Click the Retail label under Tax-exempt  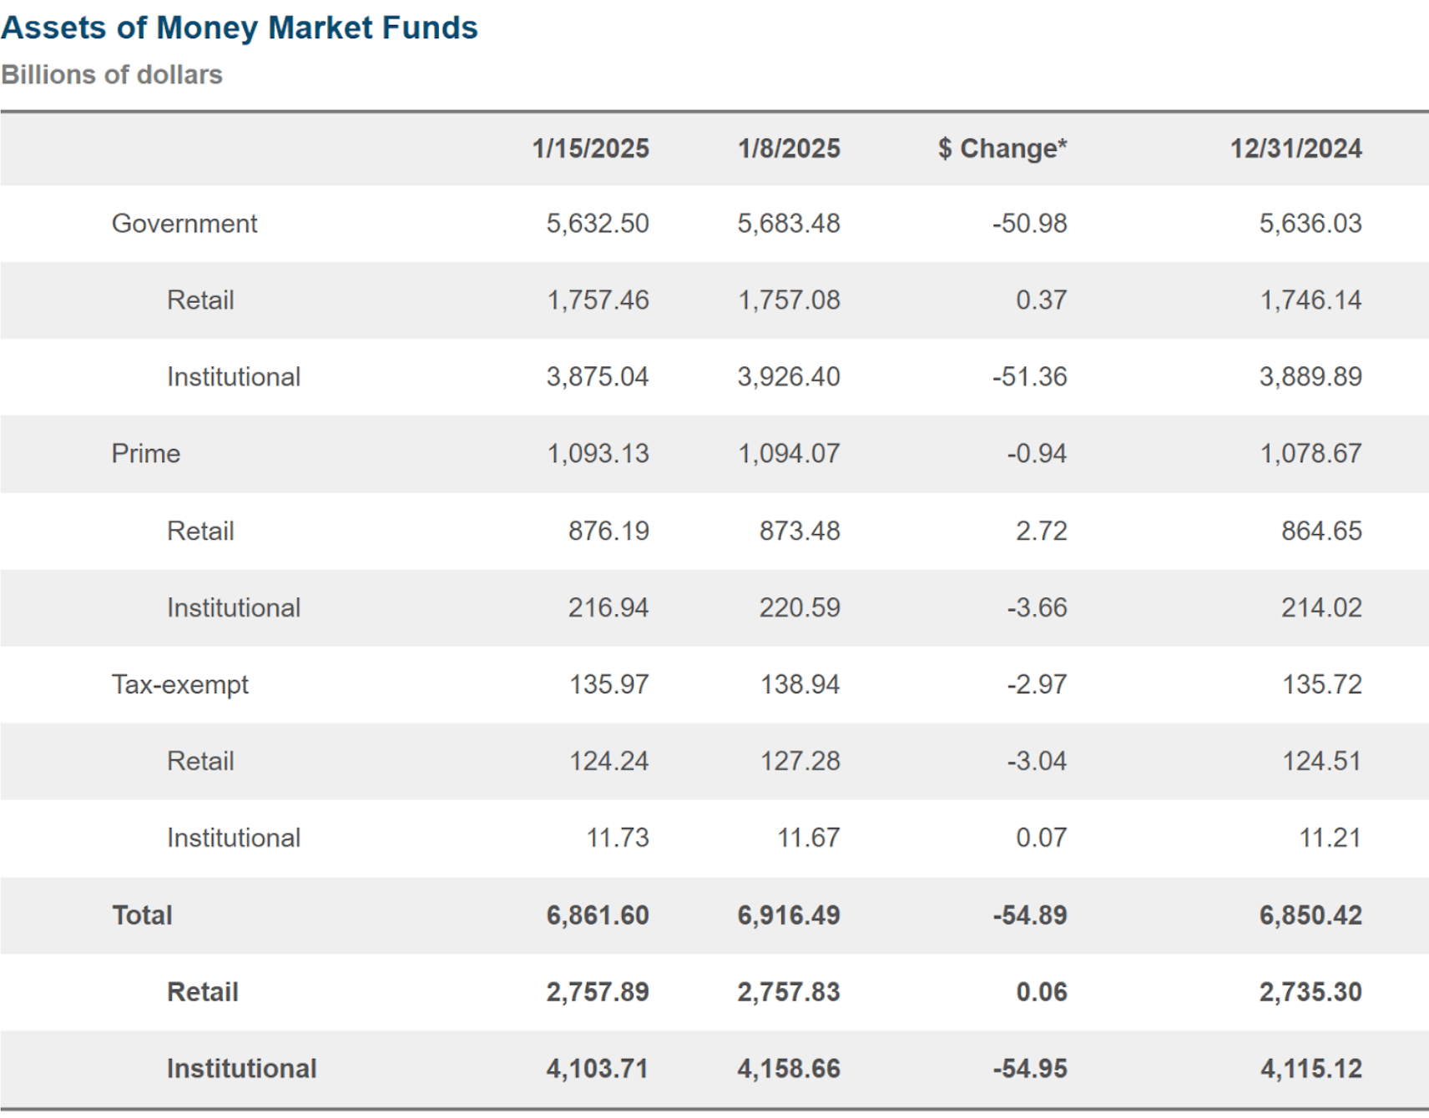[x=200, y=762]
